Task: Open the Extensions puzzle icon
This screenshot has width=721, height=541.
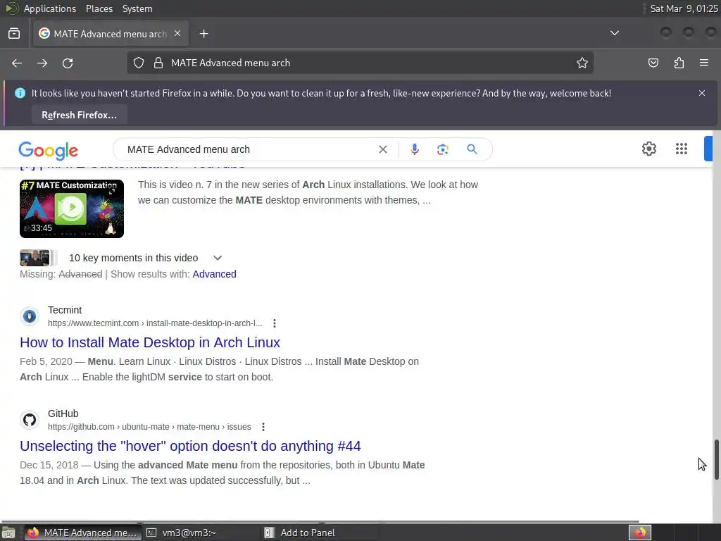Action: [679, 63]
